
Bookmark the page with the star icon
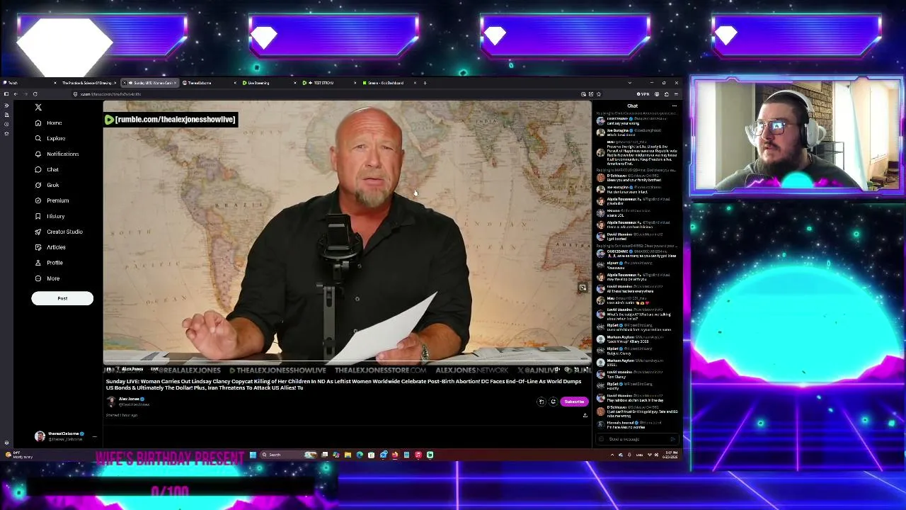(x=599, y=93)
